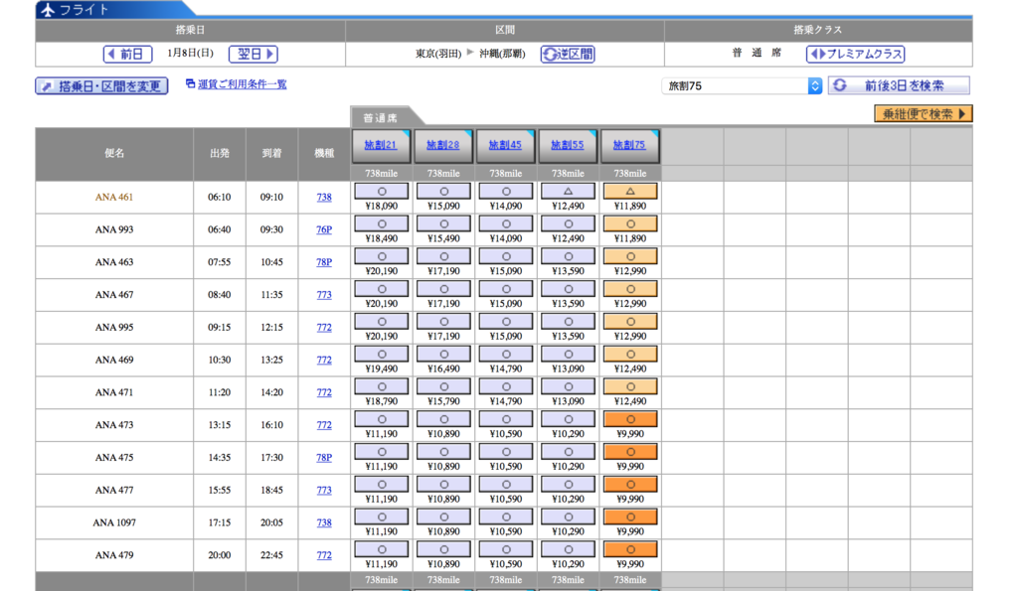Select ANA 993 旅割75 ¥11,890 orange button
Viewport: 1018px width, 591px height.
click(630, 223)
